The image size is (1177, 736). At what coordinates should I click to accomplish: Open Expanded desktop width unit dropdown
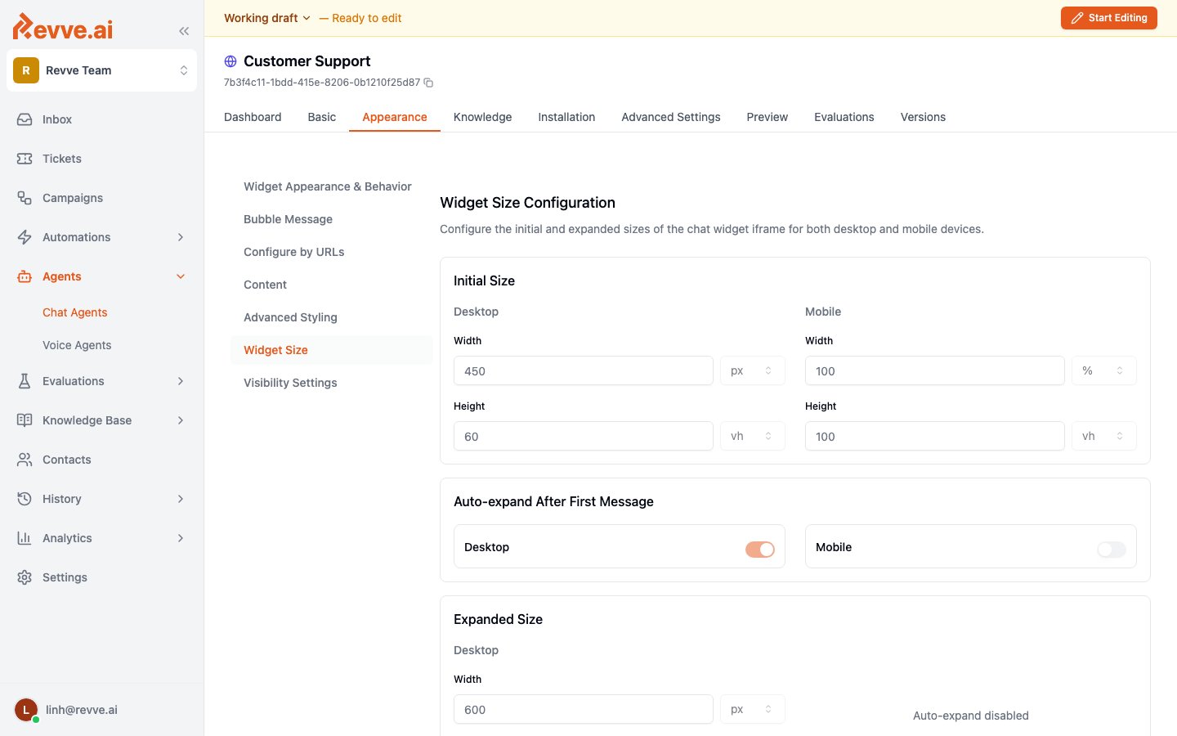tap(753, 709)
